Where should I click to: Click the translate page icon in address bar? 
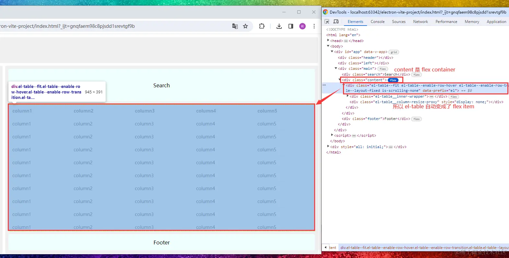235,26
